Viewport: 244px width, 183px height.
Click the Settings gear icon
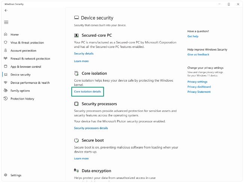pyautogui.click(x=6, y=175)
